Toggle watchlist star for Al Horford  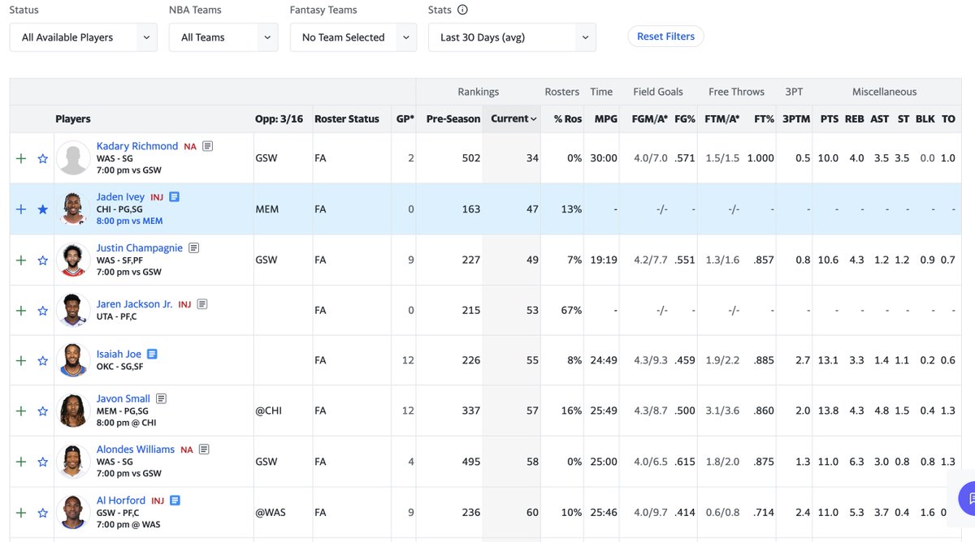43,513
